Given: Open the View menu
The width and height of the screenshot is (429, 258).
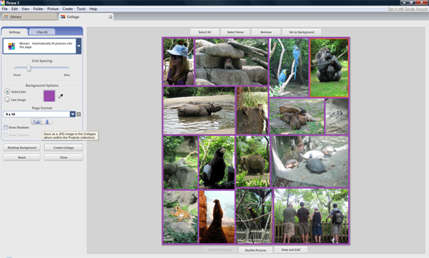Looking at the screenshot, I should click(26, 9).
